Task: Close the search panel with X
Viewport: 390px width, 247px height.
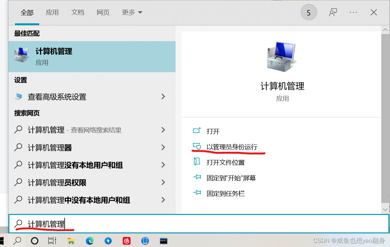Action: (x=373, y=13)
